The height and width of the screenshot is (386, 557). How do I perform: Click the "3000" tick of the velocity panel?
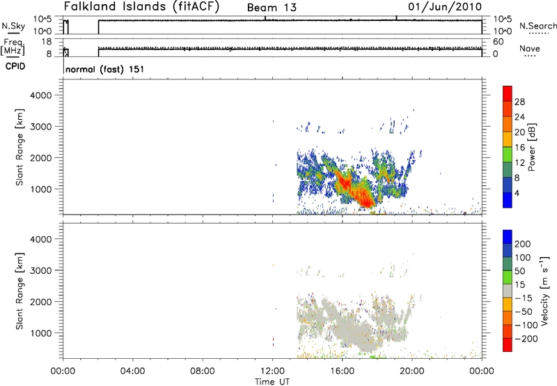40,270
